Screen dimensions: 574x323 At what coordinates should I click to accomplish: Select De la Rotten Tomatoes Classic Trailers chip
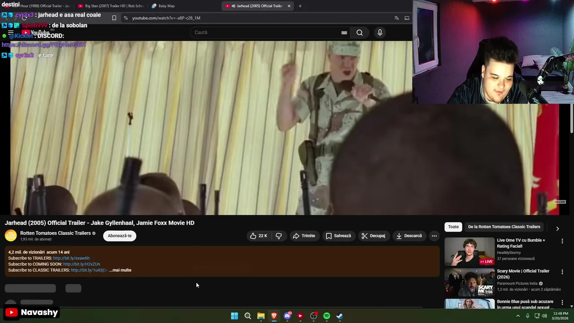504,227
